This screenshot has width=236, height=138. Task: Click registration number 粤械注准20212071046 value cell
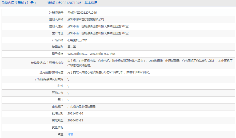[x=82, y=13]
